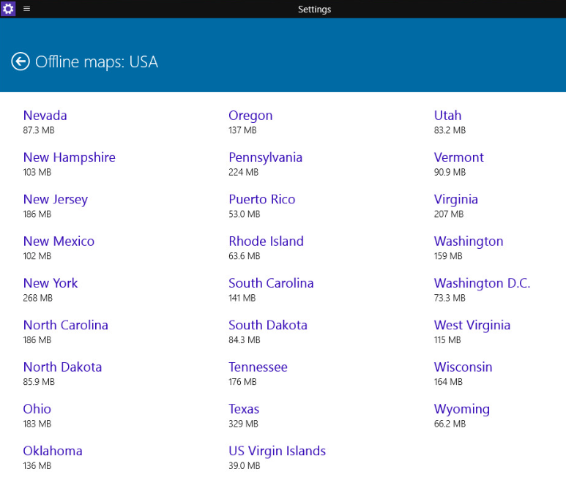This screenshot has height=491, width=566.
Task: Choose the Vermont map
Action: (x=459, y=157)
